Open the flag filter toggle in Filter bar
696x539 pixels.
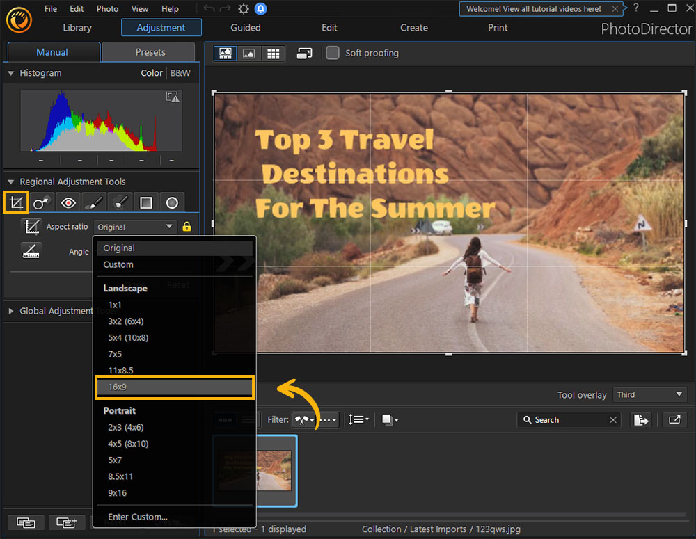coord(303,419)
